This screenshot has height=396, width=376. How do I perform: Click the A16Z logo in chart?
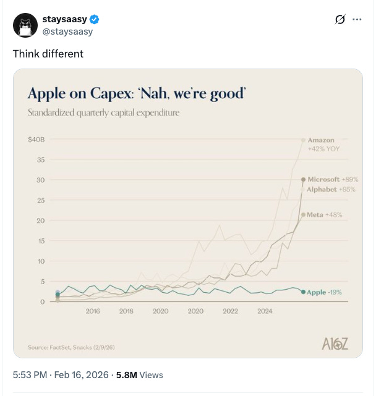point(335,344)
